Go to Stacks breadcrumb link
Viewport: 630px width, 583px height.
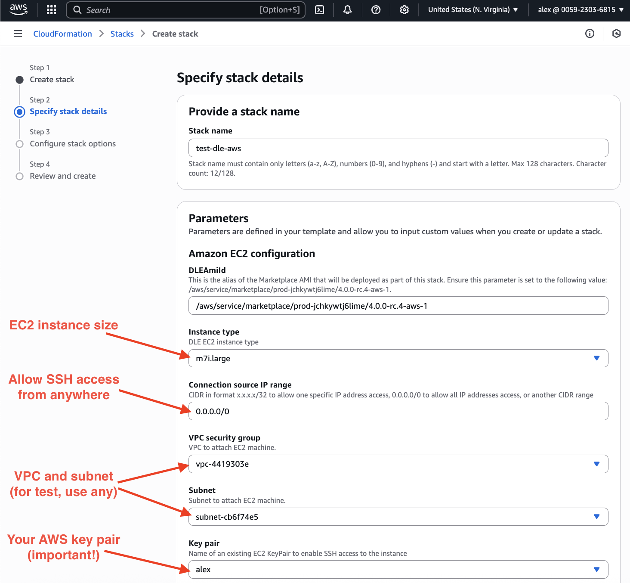tap(122, 34)
